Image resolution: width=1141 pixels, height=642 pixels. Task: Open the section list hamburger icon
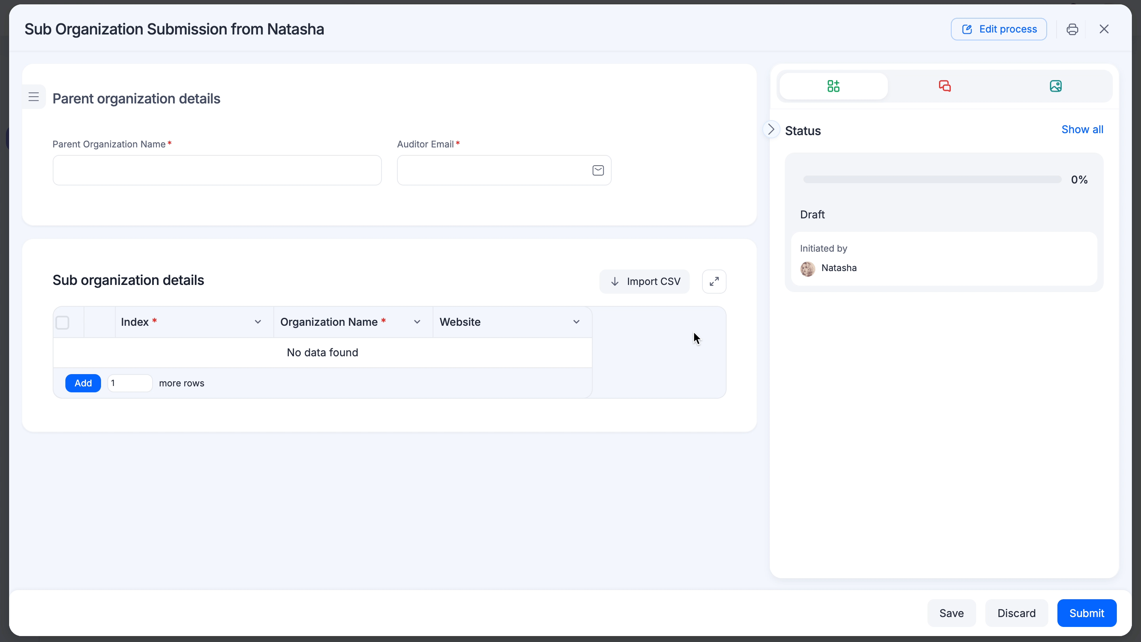(x=34, y=97)
